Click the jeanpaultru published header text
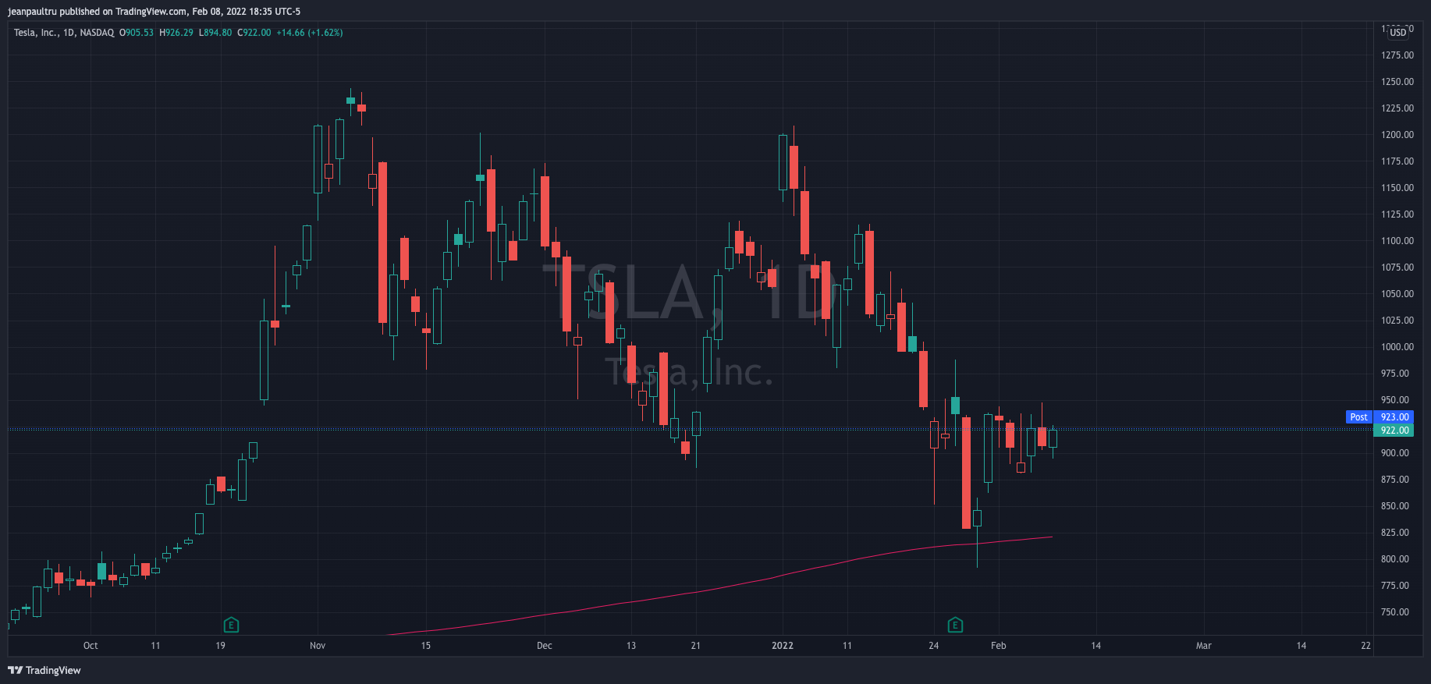The height and width of the screenshot is (684, 1431). (x=154, y=11)
